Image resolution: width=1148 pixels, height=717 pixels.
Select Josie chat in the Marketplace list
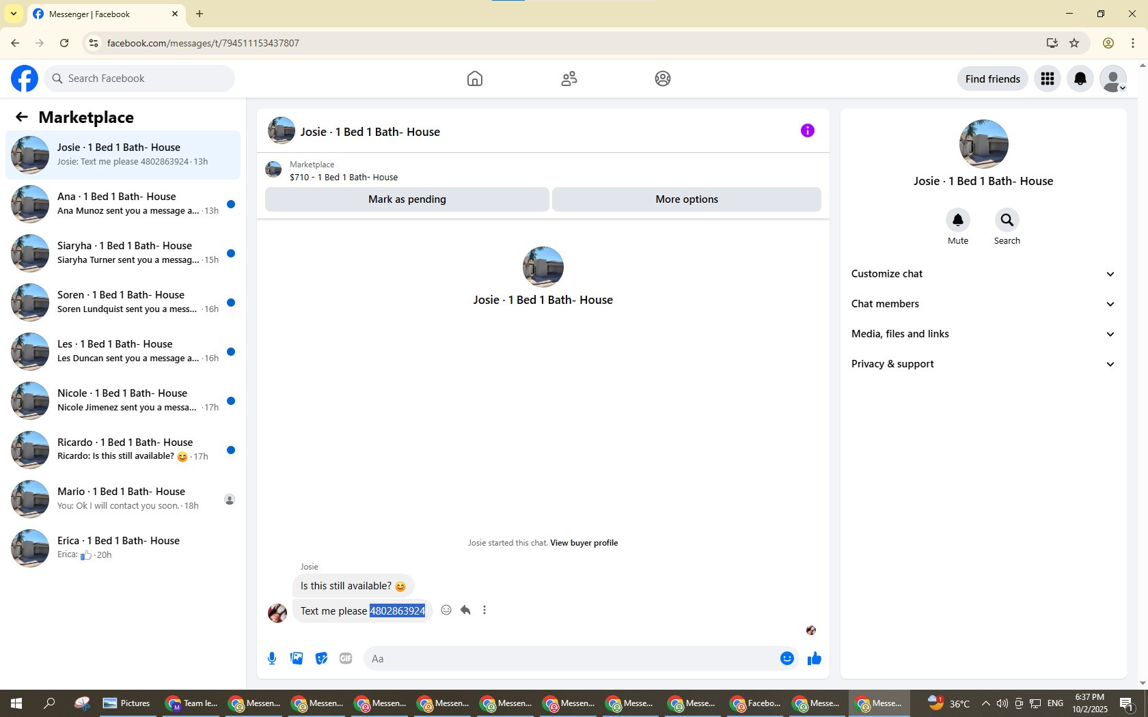click(x=123, y=154)
